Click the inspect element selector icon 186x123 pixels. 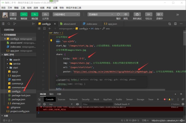pos(39,99)
